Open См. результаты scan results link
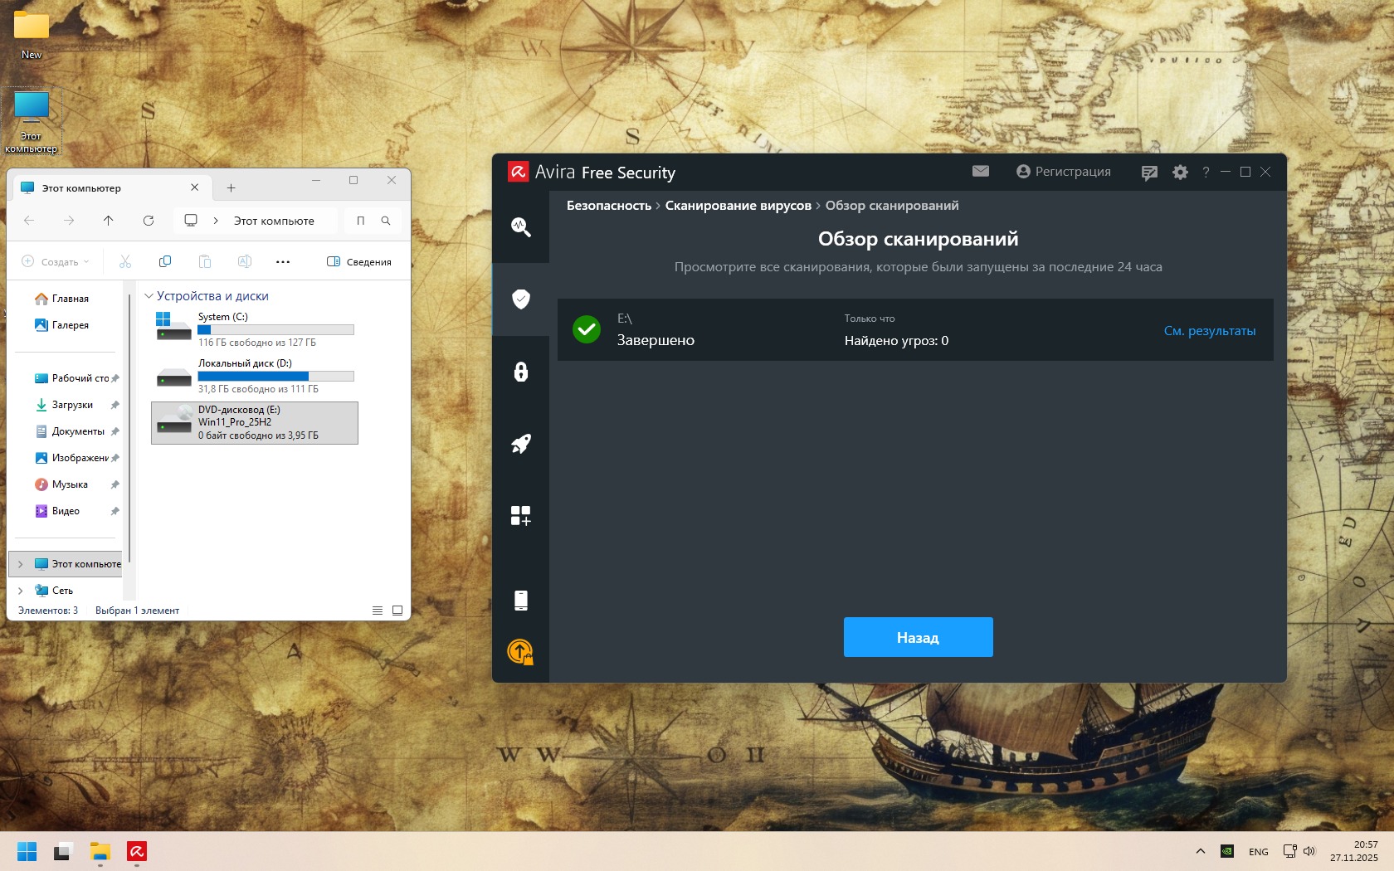The image size is (1394, 871). (x=1209, y=331)
